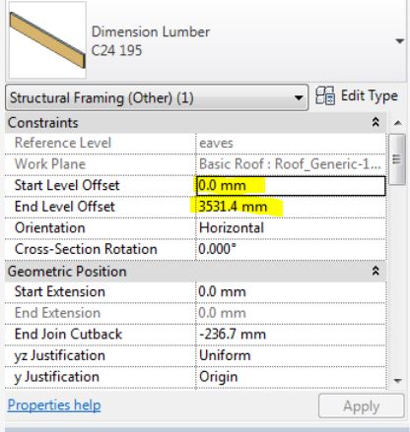Click the Work Plane value Basic Roof
Image resolution: width=410 pixels, height=432 pixels.
tap(291, 164)
